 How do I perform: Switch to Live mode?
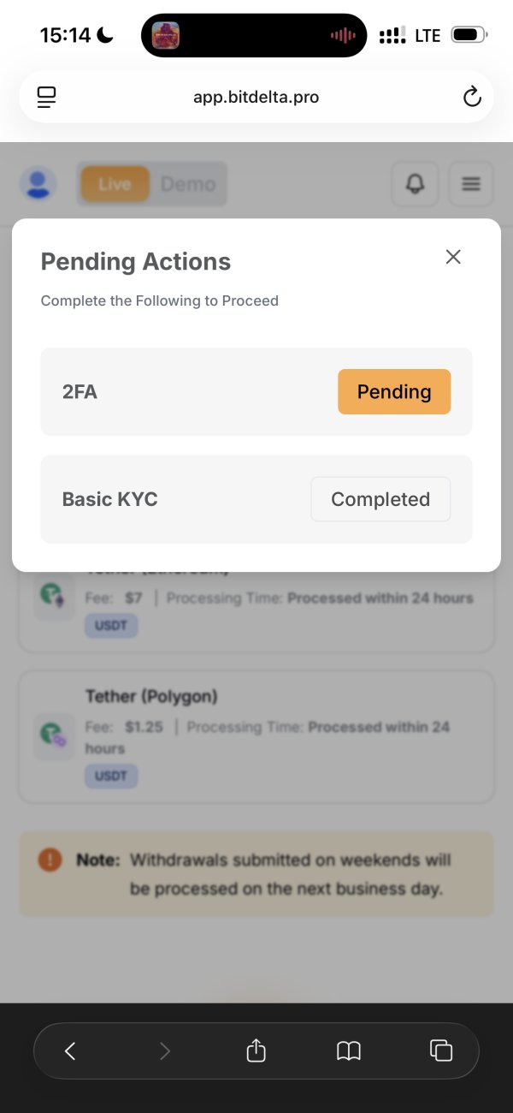pyautogui.click(x=115, y=184)
